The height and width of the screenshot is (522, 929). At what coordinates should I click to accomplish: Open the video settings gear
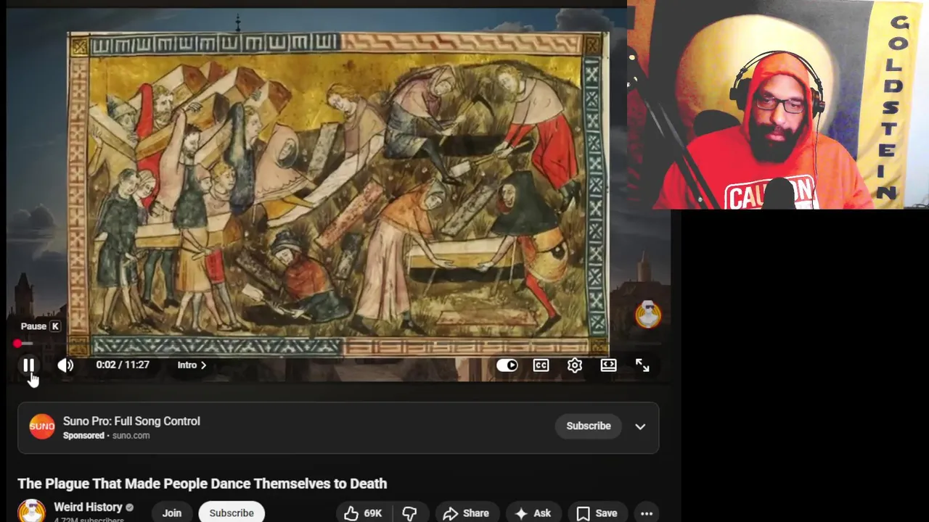(575, 365)
